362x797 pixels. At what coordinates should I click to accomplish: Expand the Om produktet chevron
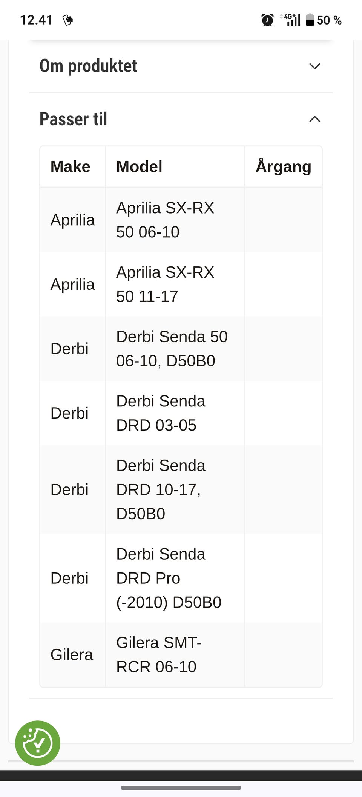(x=314, y=66)
